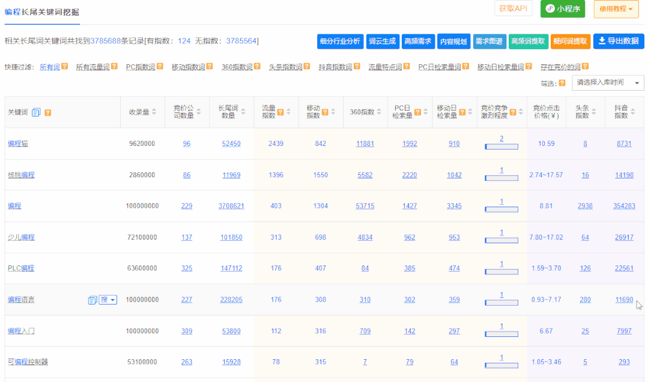Click the help icon beside 头条指数词
This screenshot has height=382, width=648.
pos(307,66)
